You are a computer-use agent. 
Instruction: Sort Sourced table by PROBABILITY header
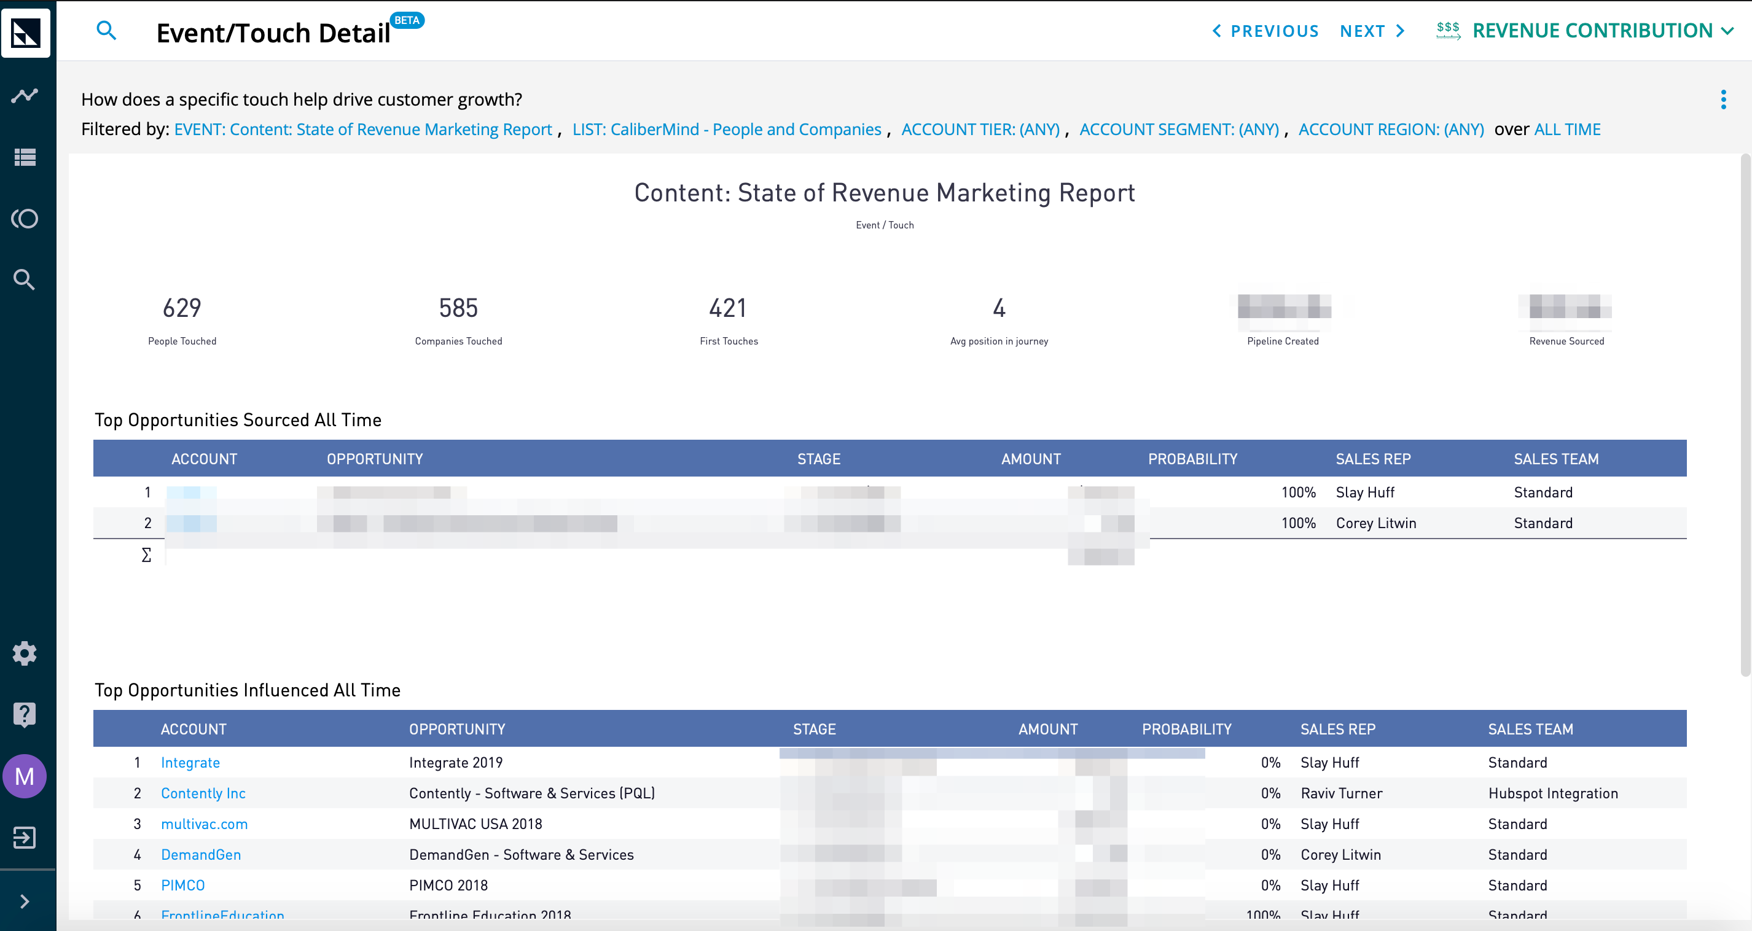pyautogui.click(x=1192, y=459)
